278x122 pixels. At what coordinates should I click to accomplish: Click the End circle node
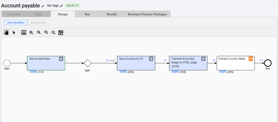pos(268,63)
